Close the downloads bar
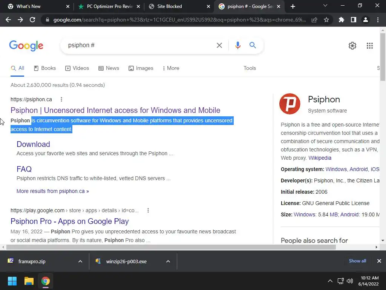386x290 pixels. (379, 261)
